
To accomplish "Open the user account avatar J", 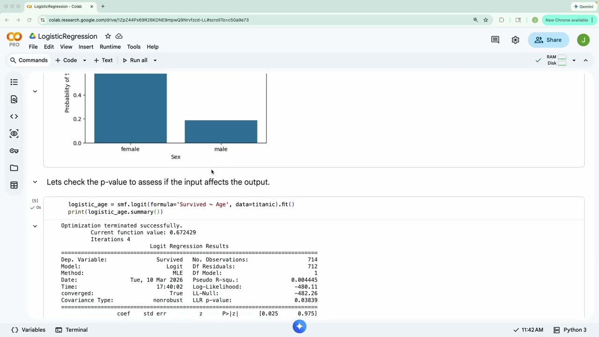I will pos(583,40).
